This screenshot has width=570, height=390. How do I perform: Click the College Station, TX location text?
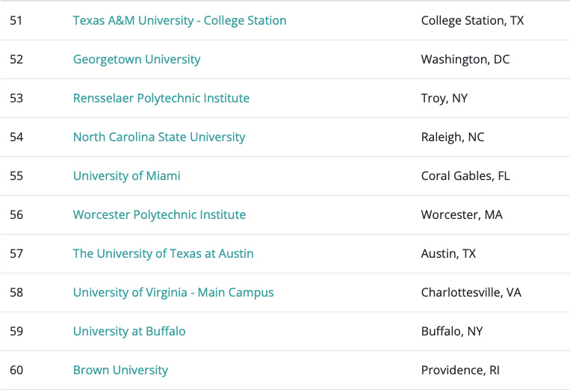tap(472, 21)
